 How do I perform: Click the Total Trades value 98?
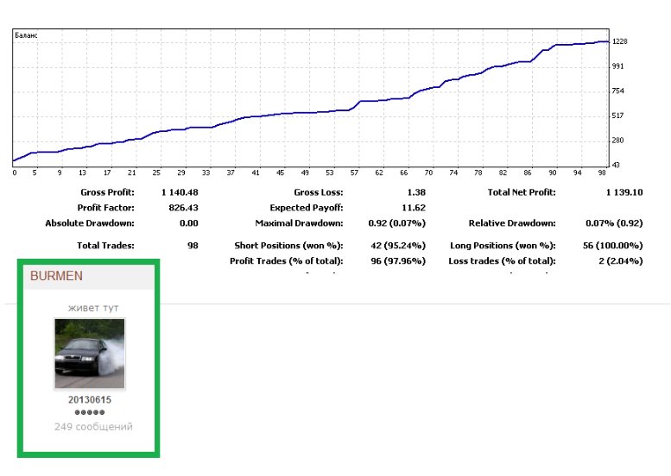coord(193,245)
